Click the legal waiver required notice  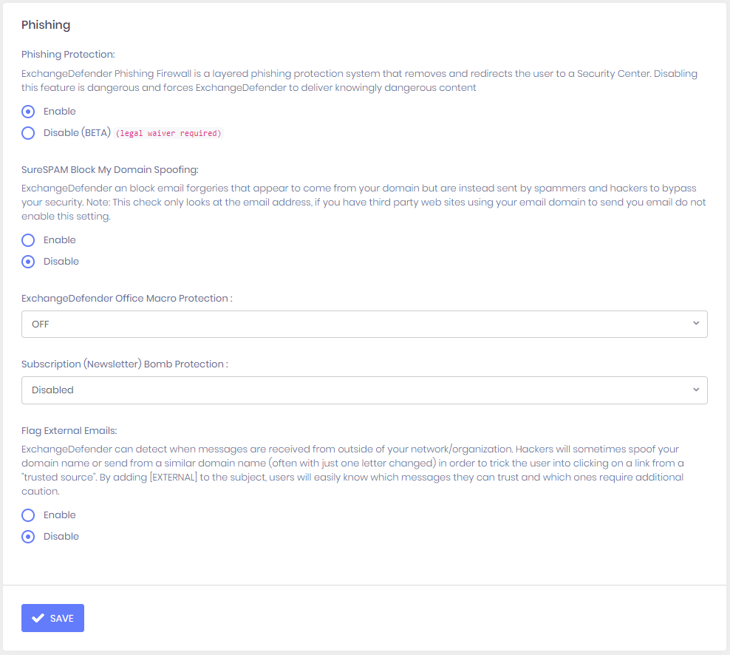click(170, 133)
